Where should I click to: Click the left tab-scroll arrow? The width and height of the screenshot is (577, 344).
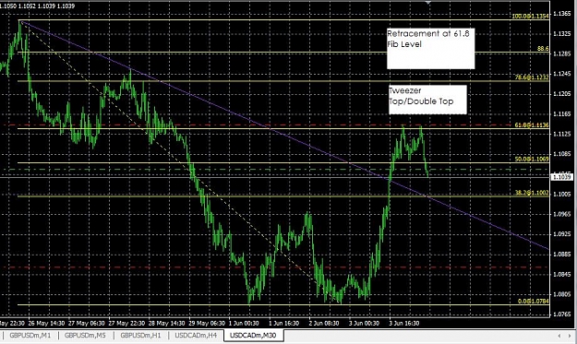click(559, 336)
